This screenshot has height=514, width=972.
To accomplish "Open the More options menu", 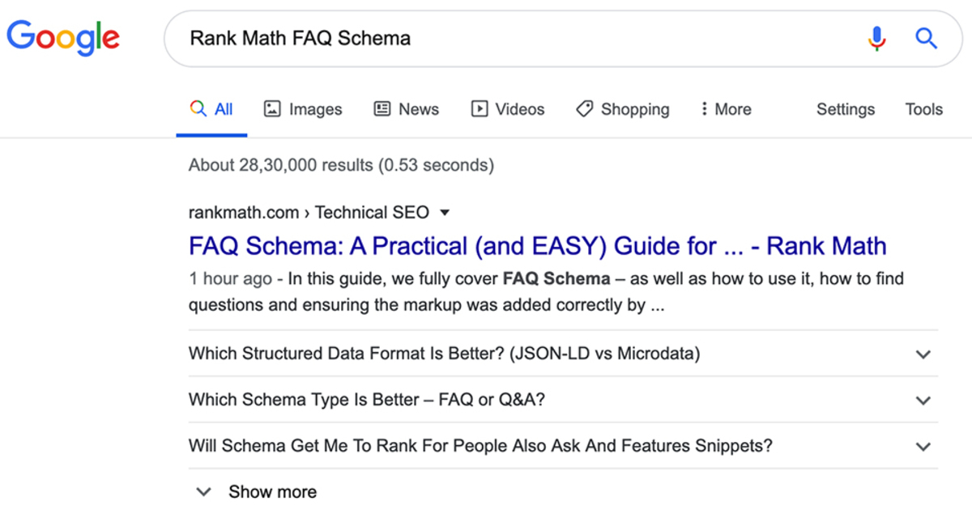I will tap(726, 109).
